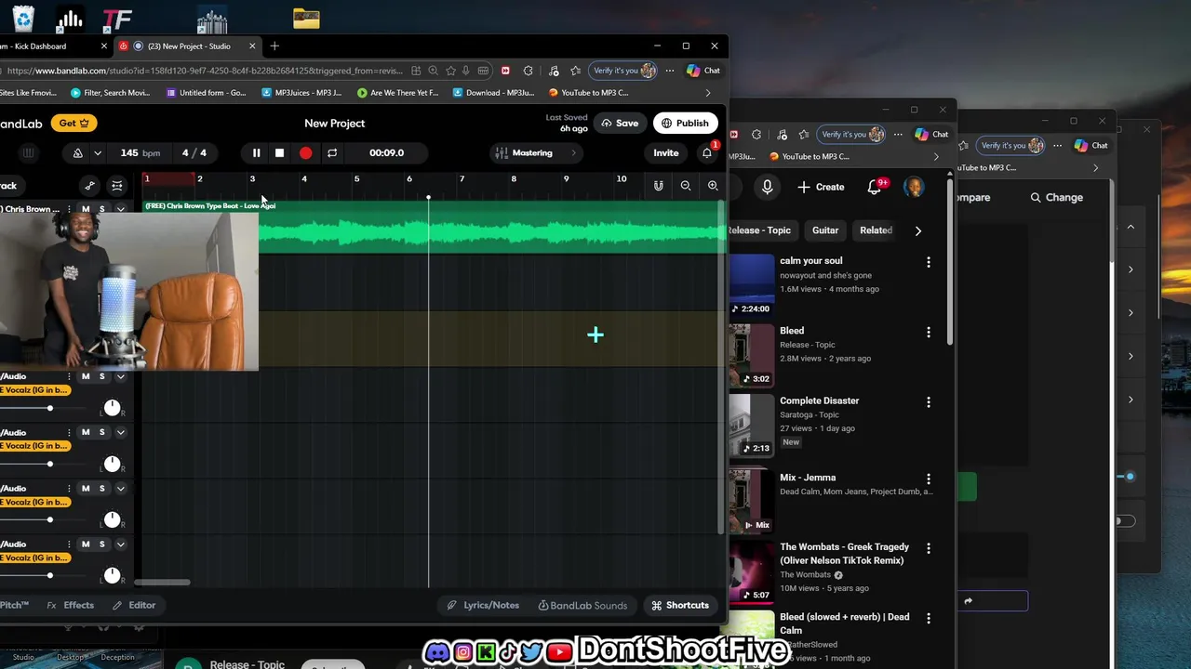1191x669 pixels.
Task: Zoom out the BandLab timeline
Action: 686,186
